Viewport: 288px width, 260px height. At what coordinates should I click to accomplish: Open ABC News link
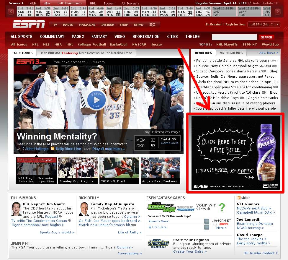pos(269,53)
